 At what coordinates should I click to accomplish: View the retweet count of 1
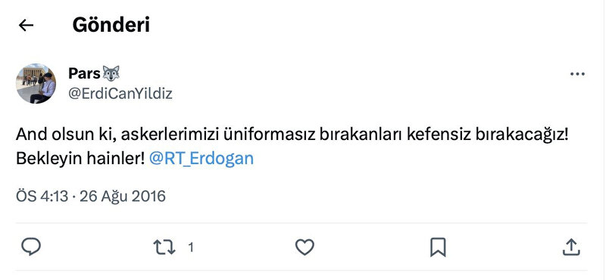[x=191, y=247]
